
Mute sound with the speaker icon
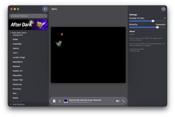[x=118, y=101]
